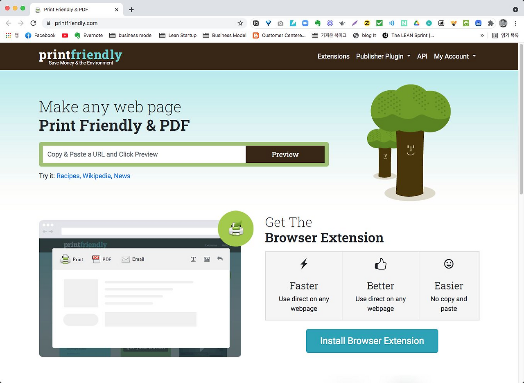Click the thumbs-up icon above Better
The height and width of the screenshot is (383, 524).
(381, 264)
